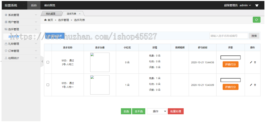The image size is (265, 122).
Task: Click the home icon in the breadcrumb
Action: click(45, 20)
